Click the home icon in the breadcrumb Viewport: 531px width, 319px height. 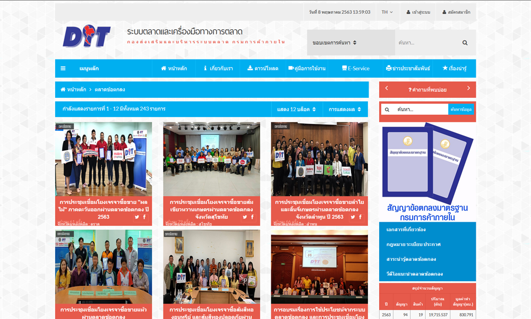tap(63, 89)
